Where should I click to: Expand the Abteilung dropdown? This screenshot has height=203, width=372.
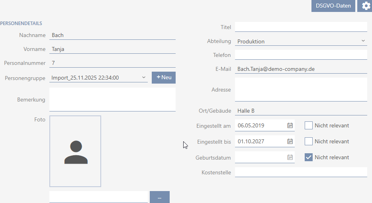[363, 41]
